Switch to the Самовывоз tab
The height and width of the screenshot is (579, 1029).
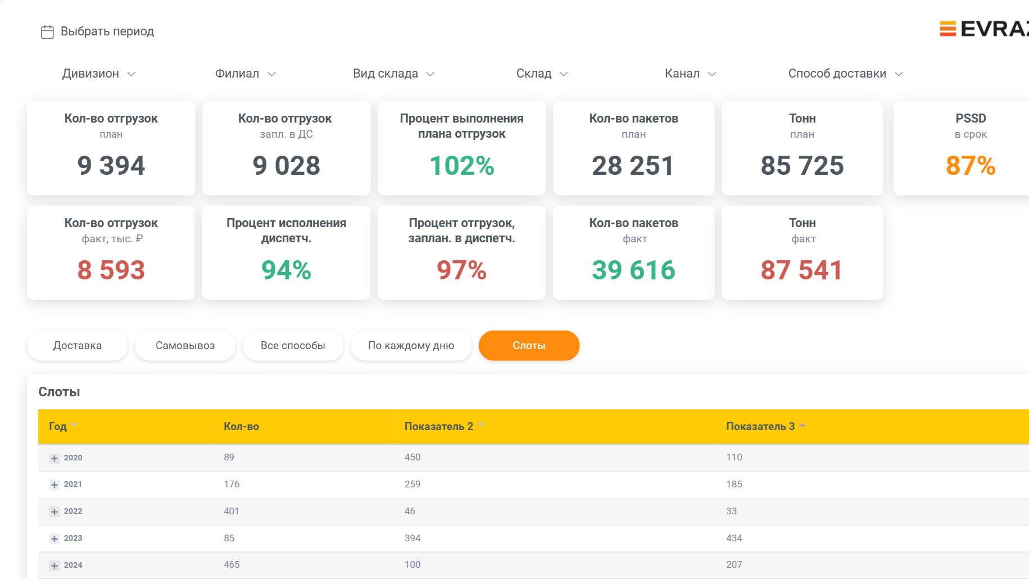tap(185, 345)
